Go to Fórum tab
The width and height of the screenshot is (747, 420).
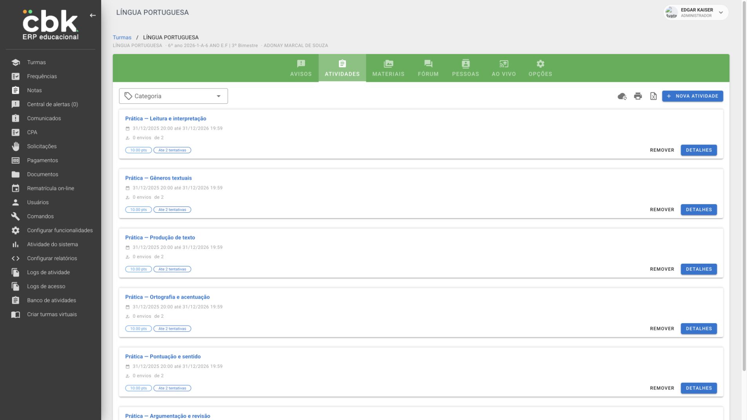pos(428,68)
